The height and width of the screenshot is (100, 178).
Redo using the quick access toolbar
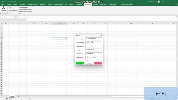click(x=9, y=2)
